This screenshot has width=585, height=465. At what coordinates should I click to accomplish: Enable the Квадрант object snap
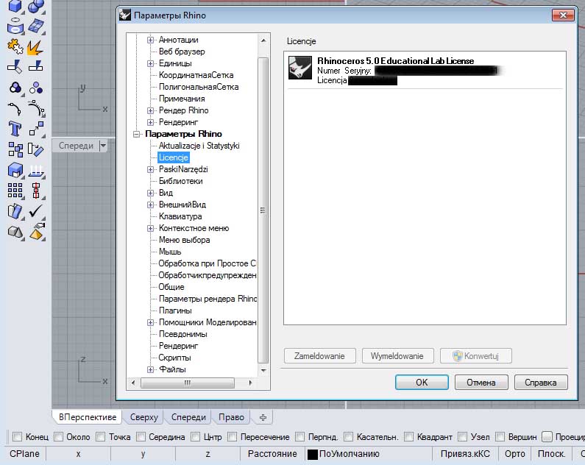[x=408, y=436]
